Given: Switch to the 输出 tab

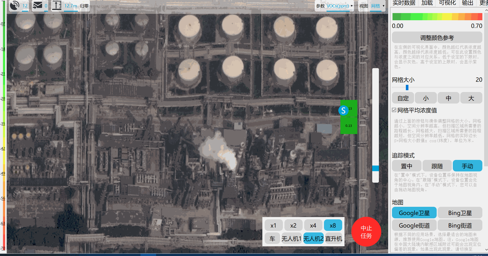Looking at the screenshot, I should click(x=467, y=3).
